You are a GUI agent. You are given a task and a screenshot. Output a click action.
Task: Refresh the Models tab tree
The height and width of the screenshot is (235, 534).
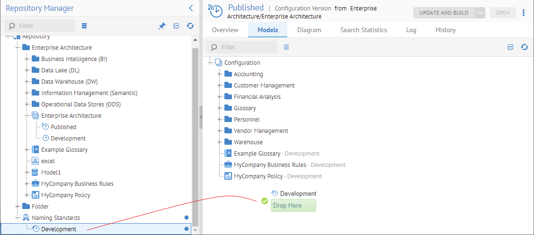525,47
